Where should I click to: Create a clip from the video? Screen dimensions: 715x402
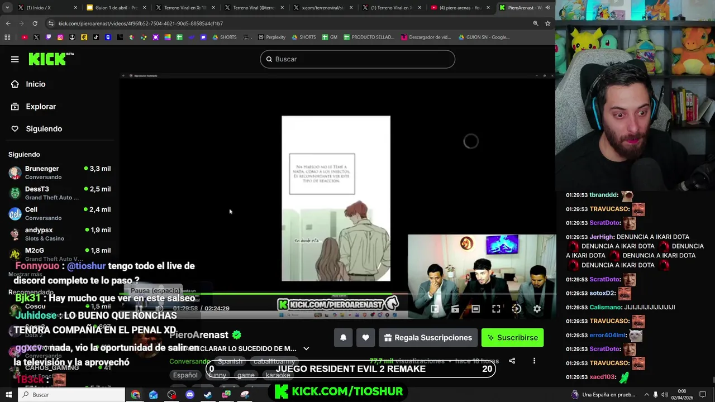click(455, 309)
